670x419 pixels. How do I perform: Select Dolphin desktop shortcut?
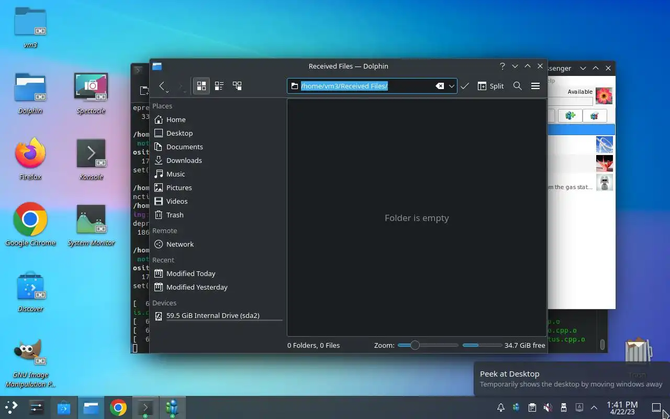(30, 93)
